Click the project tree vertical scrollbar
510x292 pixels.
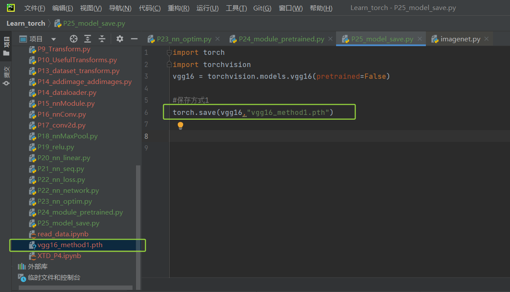[x=138, y=227]
